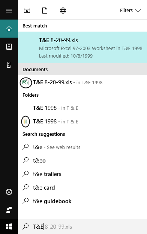Open T&E 8-20-99.xls in Documents list
The image size is (147, 234).
[82, 82]
